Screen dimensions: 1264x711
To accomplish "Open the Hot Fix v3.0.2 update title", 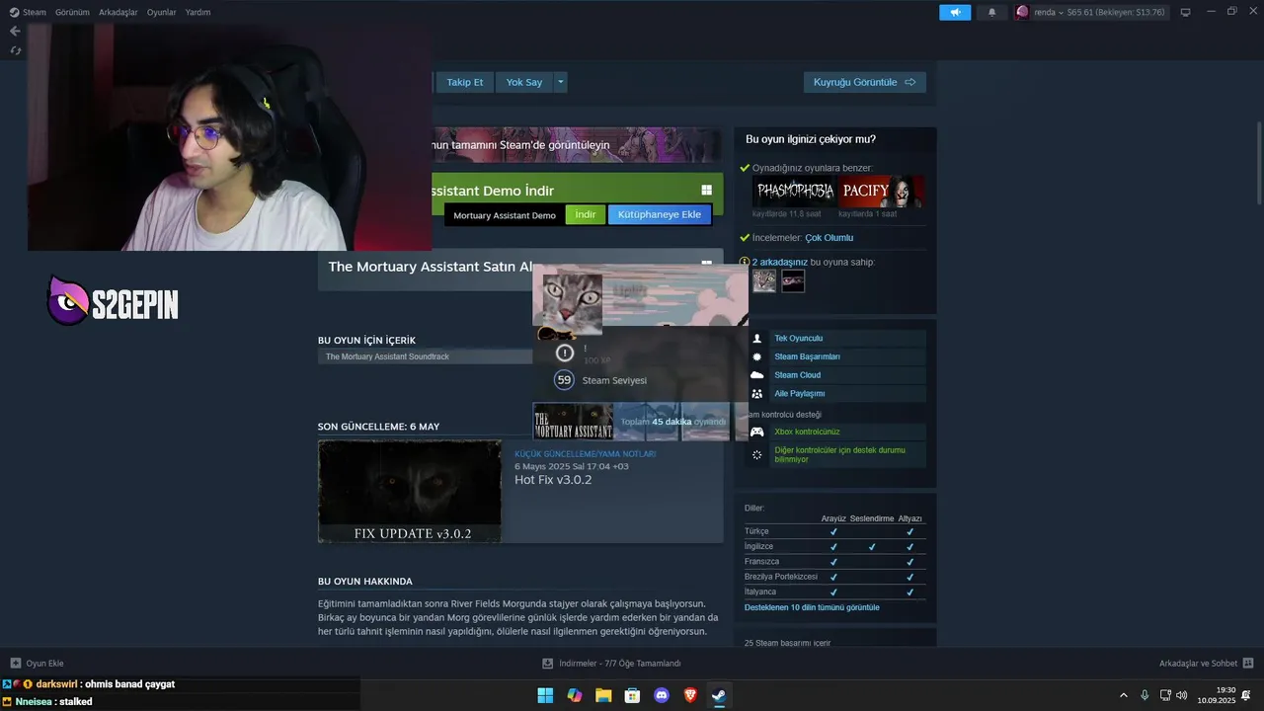I will point(553,480).
